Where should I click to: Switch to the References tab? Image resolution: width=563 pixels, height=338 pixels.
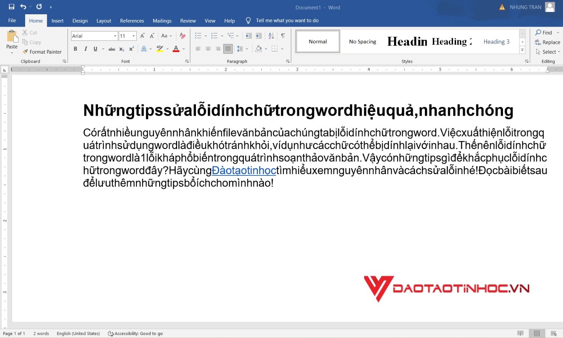(x=132, y=21)
